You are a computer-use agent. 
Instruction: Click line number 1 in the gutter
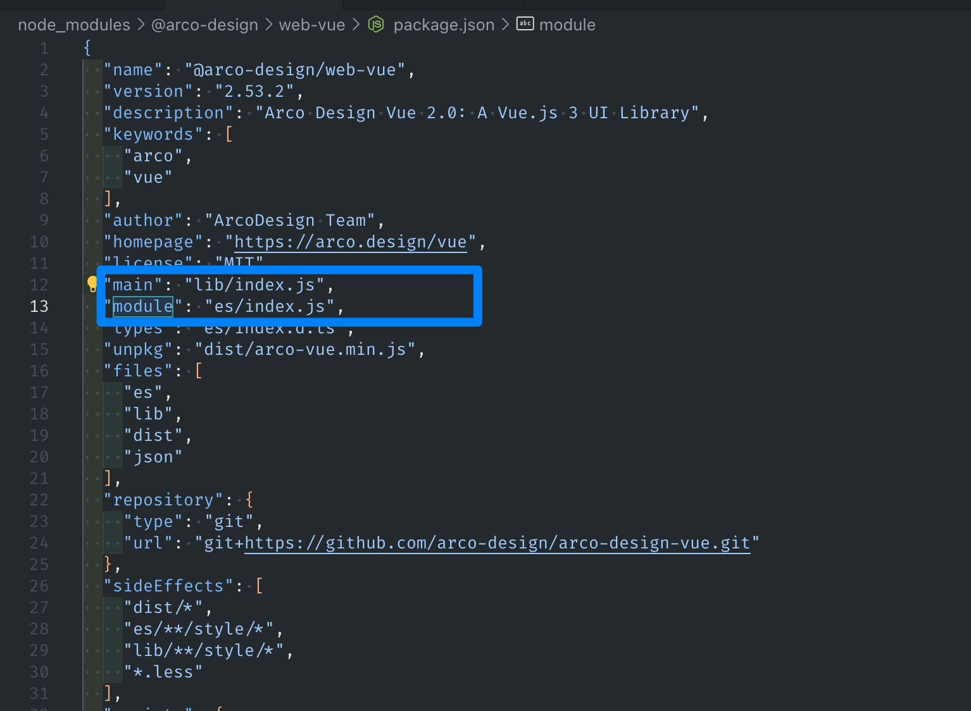[x=44, y=48]
